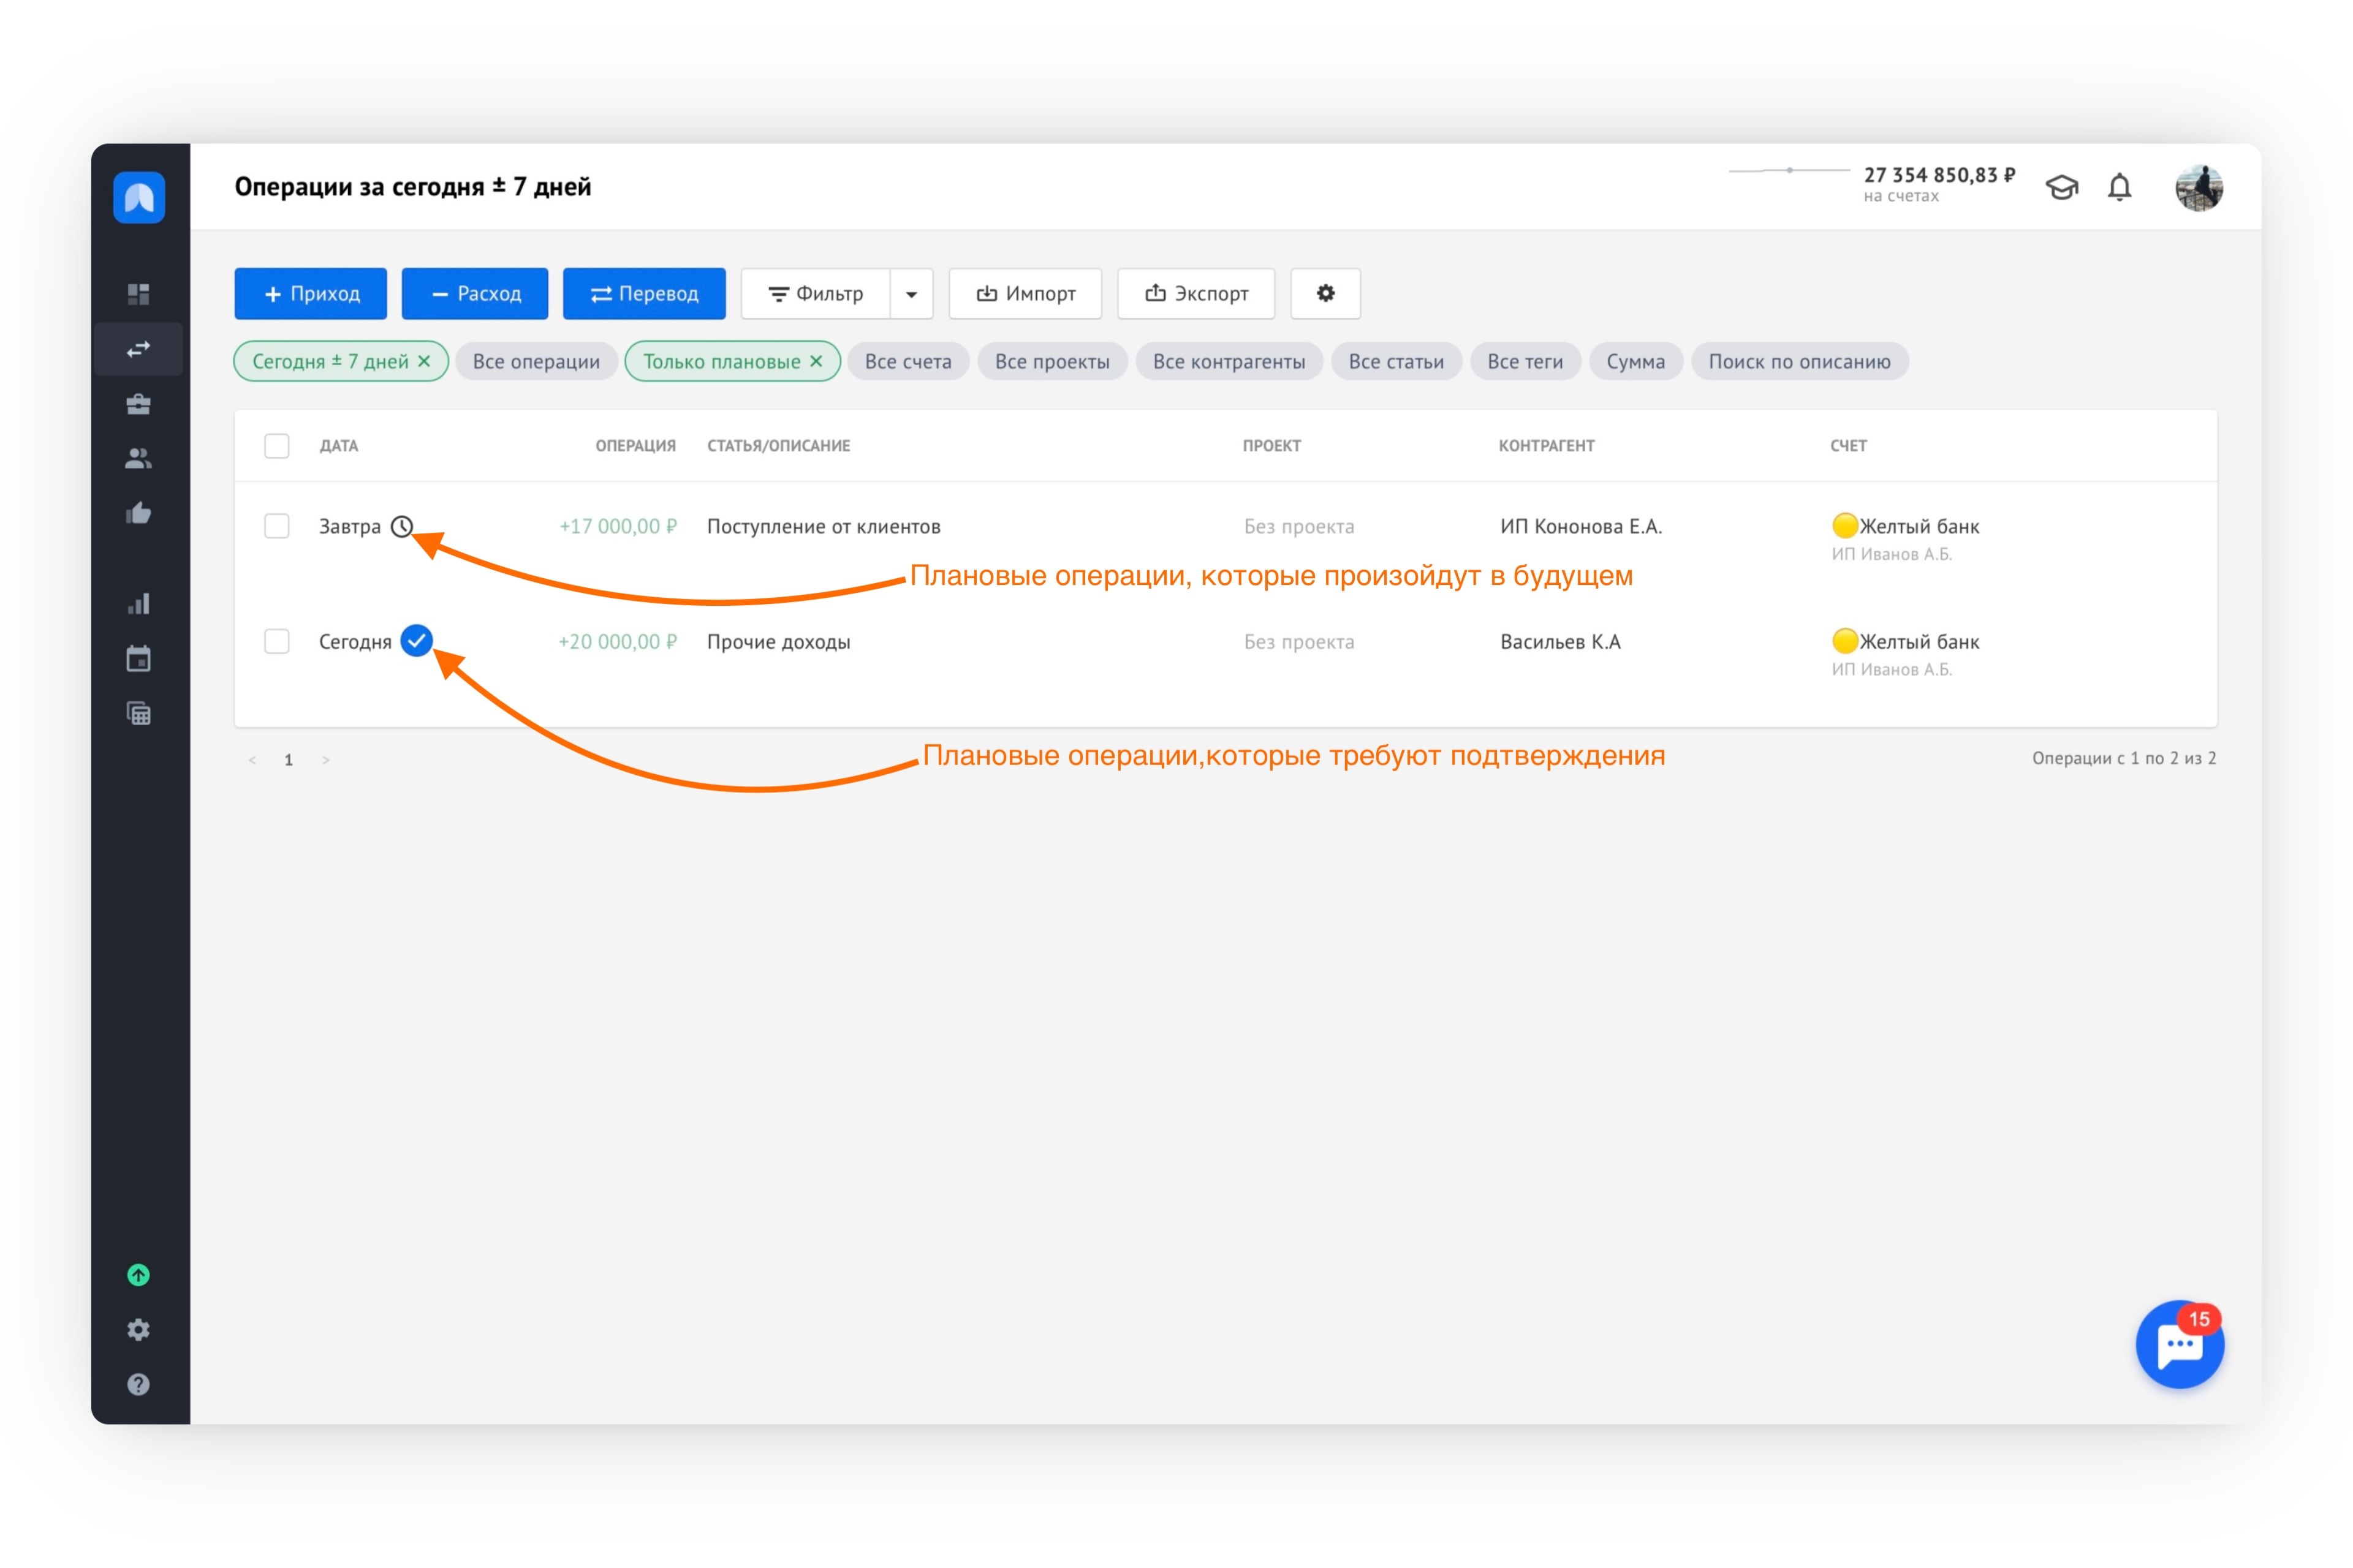Open the Все проекты filter chip
2353x1568 pixels.
1053,361
